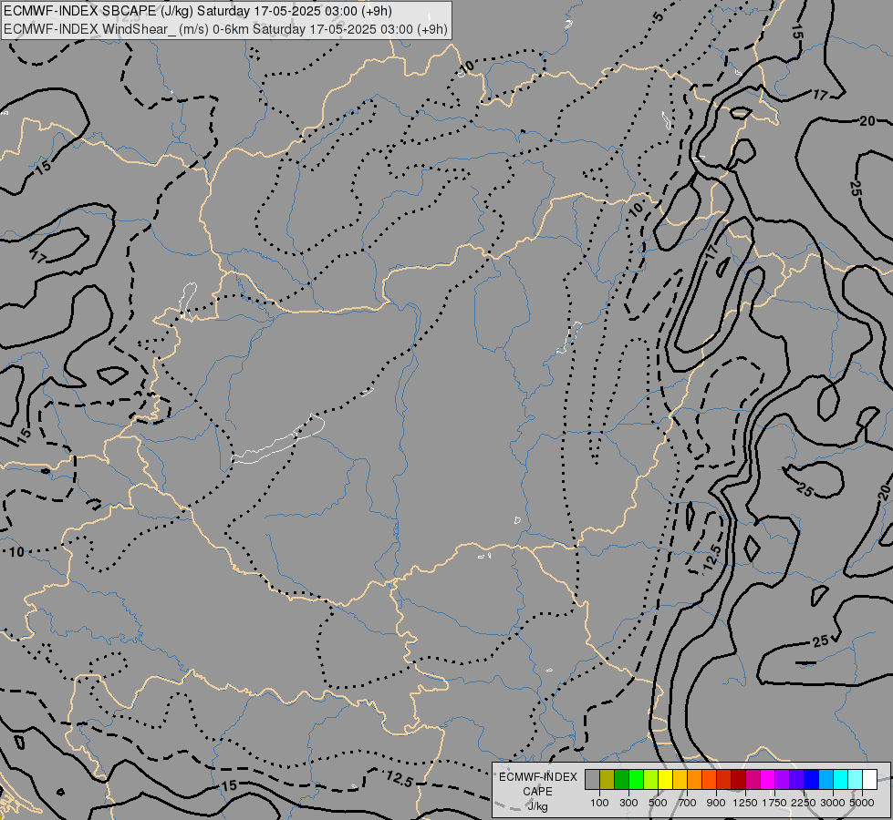Click the 'J/kg' unit label in the legend
893x820 pixels.
coord(537,806)
